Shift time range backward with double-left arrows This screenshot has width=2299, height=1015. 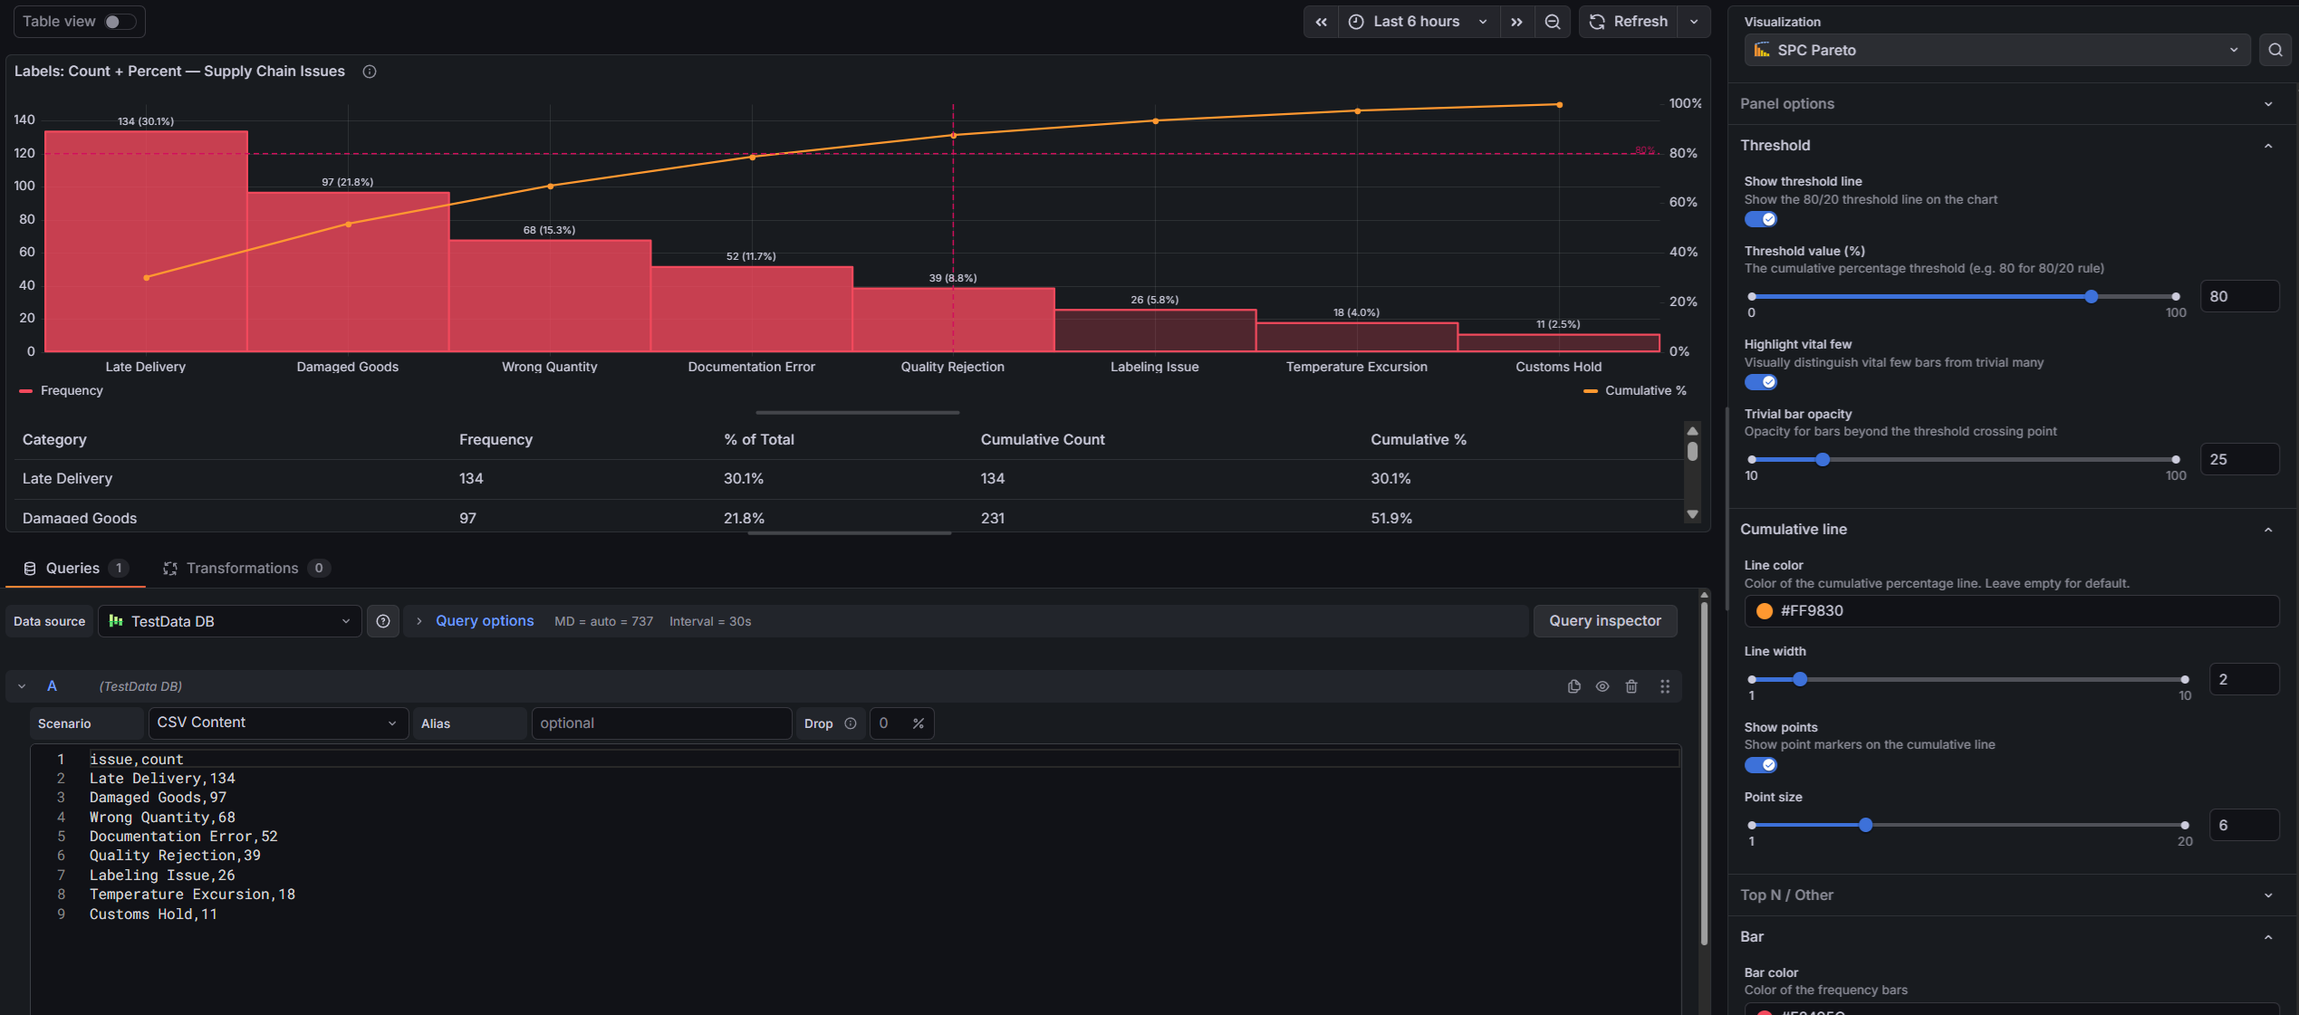tap(1321, 22)
